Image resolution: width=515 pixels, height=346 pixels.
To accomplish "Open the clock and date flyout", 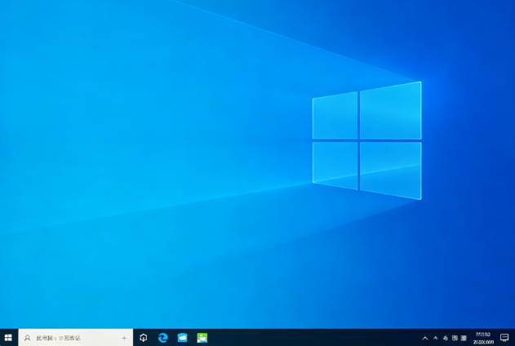I will pos(483,338).
